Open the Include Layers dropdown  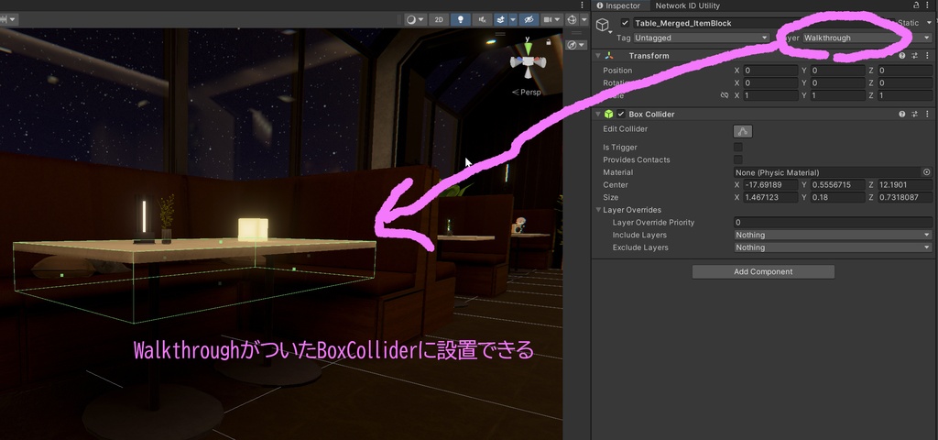834,235
